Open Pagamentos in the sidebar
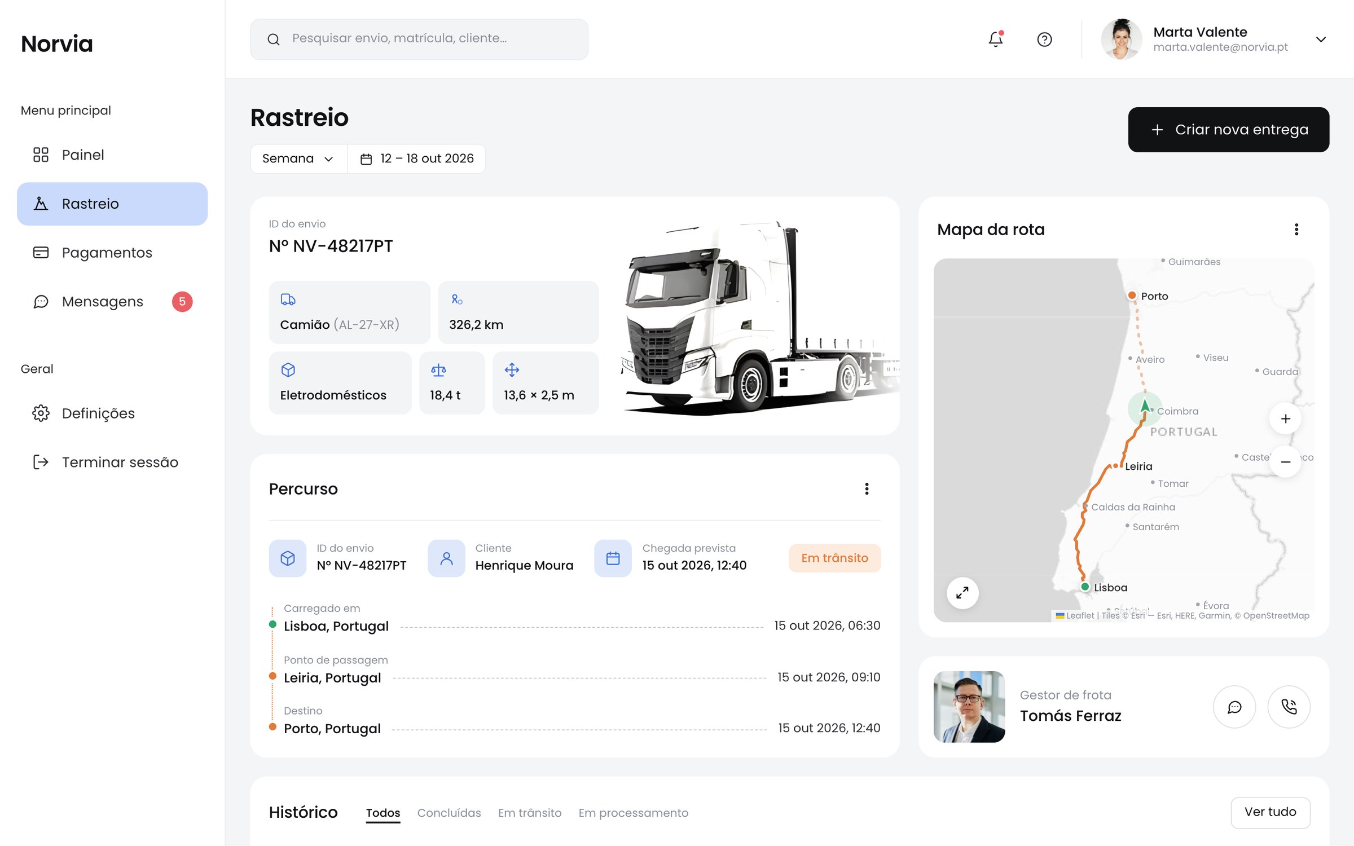 112,253
